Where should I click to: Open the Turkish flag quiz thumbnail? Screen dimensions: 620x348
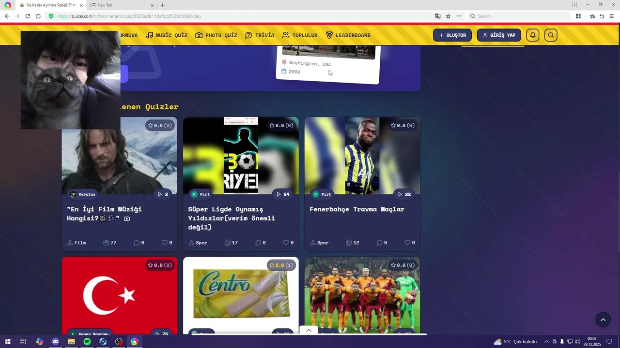(120, 295)
